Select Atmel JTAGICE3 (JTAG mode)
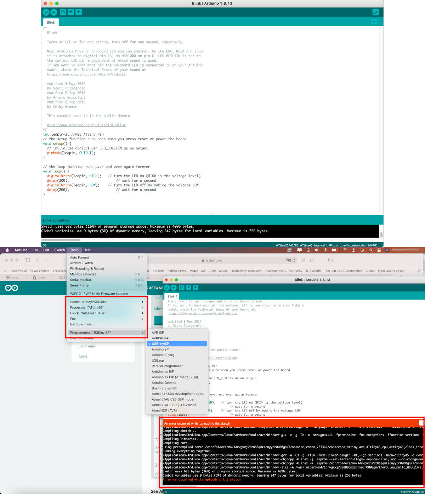Viewport: 425px width, 494px height. [177, 405]
